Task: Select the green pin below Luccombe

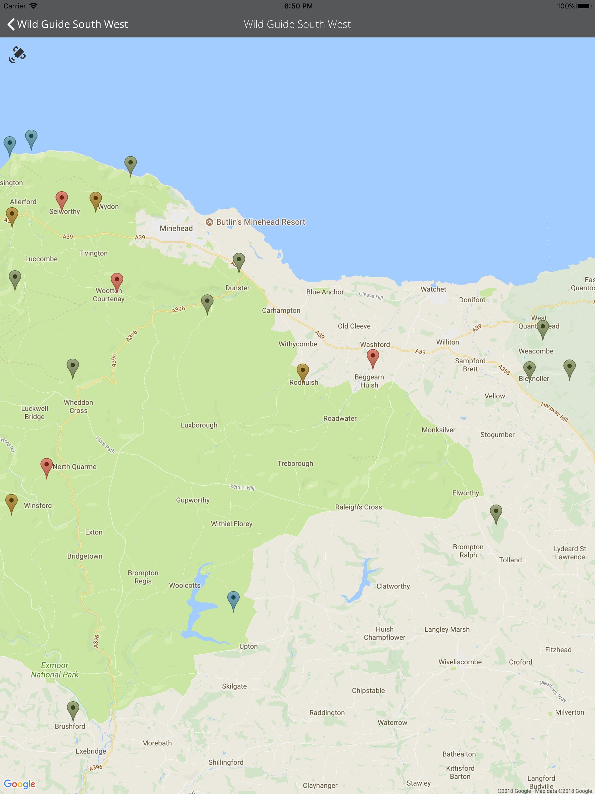Action: 15,281
